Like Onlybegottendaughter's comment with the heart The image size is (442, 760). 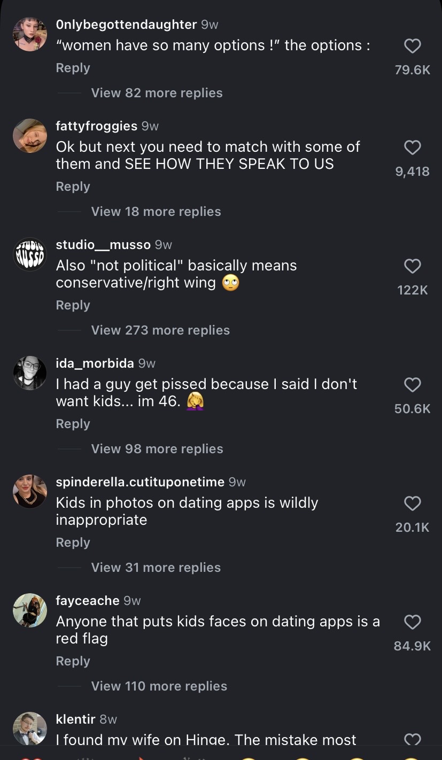[x=412, y=46]
